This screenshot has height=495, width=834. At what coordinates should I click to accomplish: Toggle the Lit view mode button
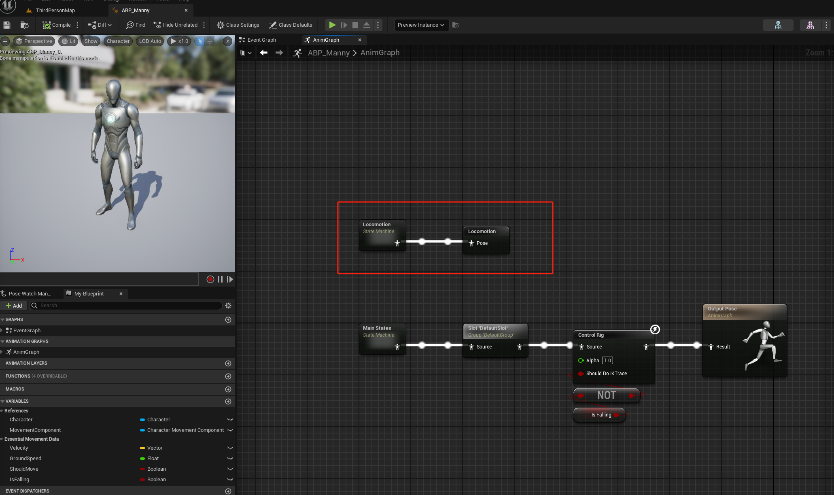(68, 41)
